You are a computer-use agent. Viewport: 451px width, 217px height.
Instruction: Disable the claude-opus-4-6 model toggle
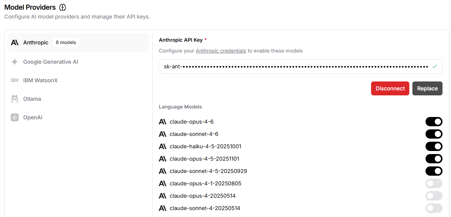[434, 122]
